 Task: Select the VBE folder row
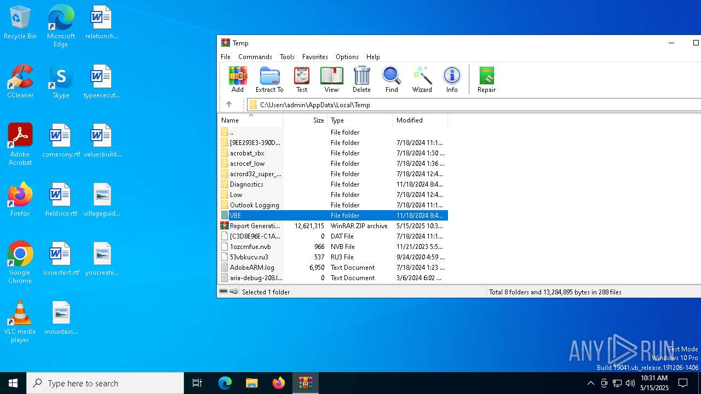tap(333, 216)
